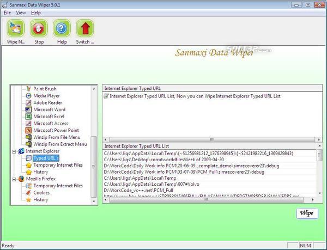Select the Adobe Reader icon in tree
Image resolution: width=327 pixels, height=250 pixels.
[28, 102]
